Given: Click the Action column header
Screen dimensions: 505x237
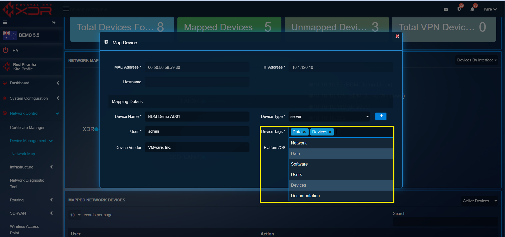Looking at the screenshot, I should click(267, 234).
